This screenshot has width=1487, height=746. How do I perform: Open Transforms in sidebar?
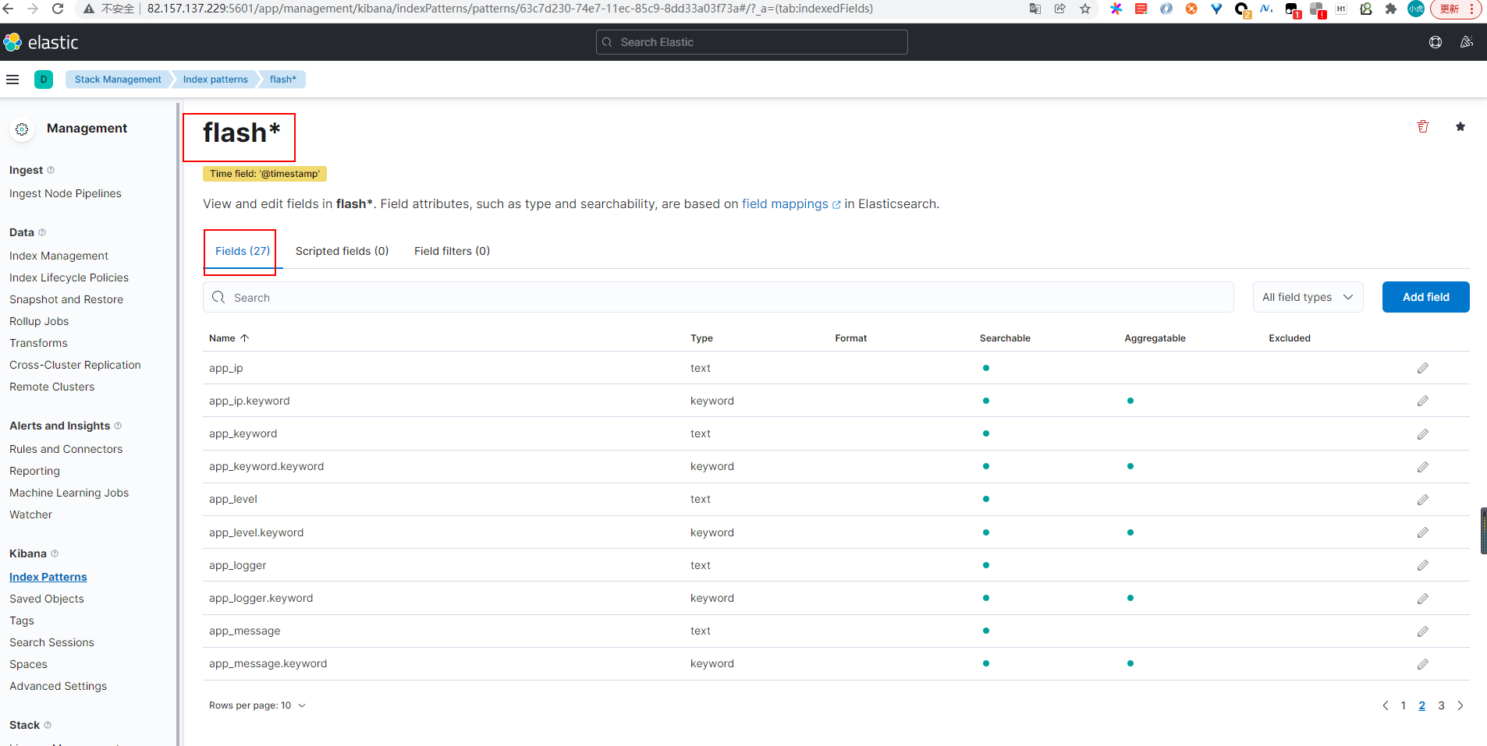(x=38, y=343)
